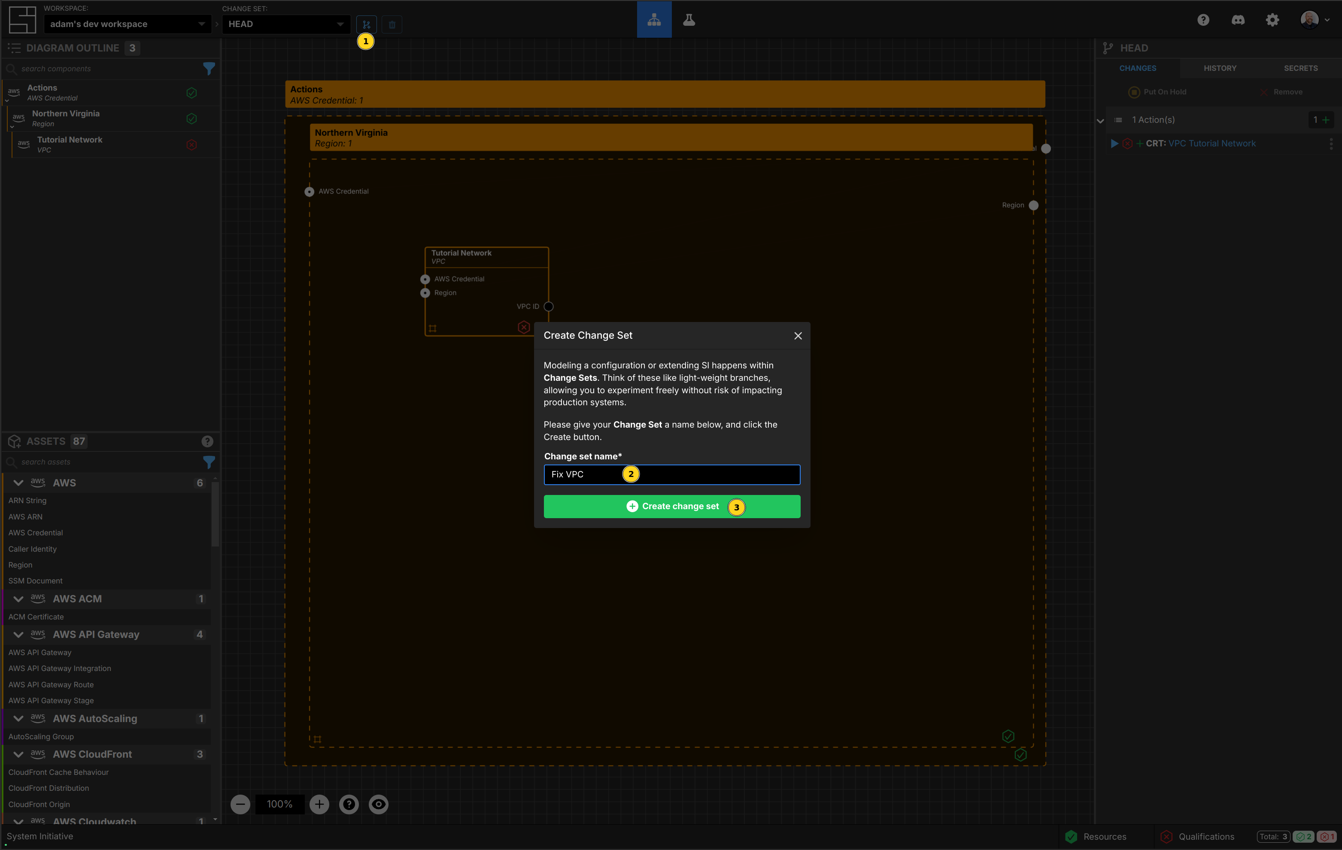1342x850 pixels.
Task: Click the zoom percentage display 100%
Action: tap(279, 804)
